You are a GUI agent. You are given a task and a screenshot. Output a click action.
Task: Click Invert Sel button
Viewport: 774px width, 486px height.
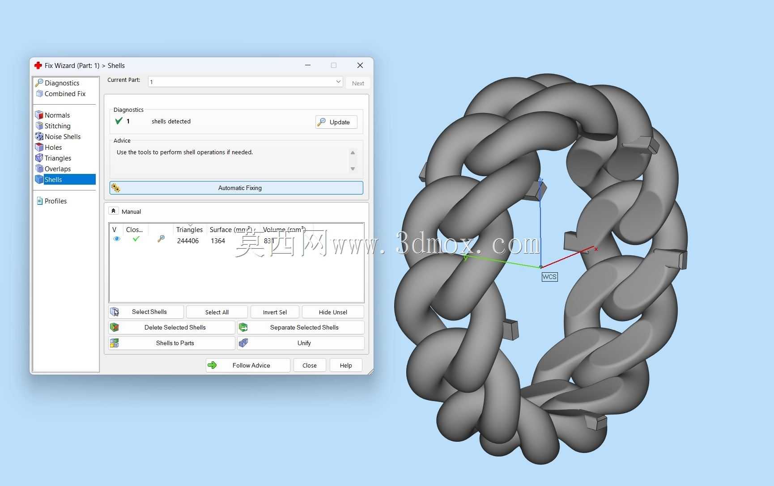[275, 312]
